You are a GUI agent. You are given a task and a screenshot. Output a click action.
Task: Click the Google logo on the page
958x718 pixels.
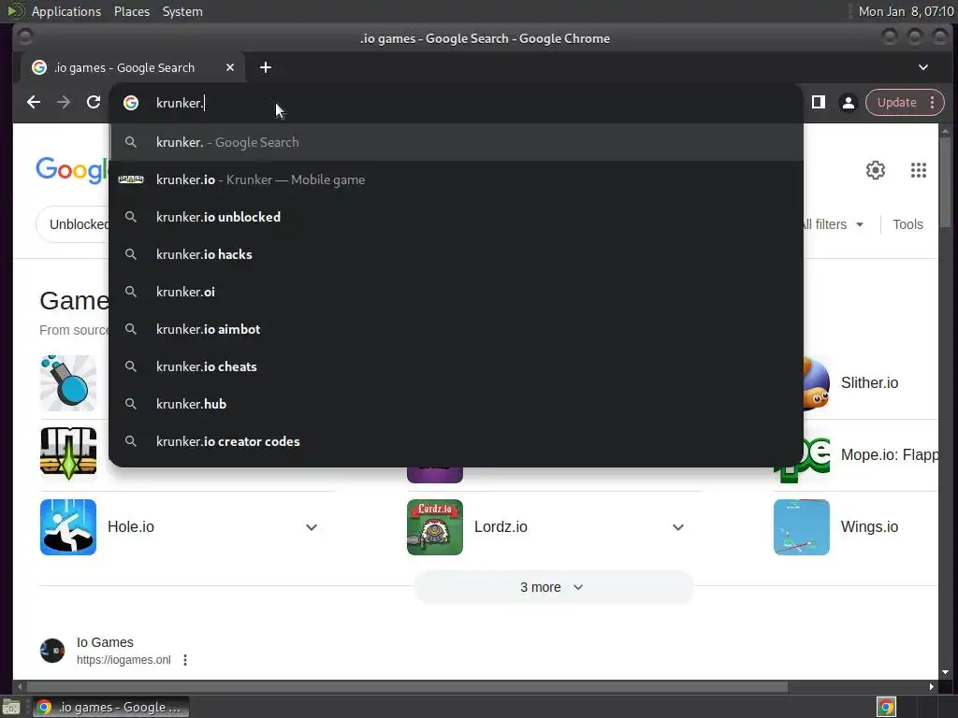tap(71, 170)
